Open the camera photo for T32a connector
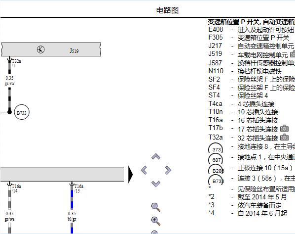The height and width of the screenshot is (234, 295). [x=284, y=137]
